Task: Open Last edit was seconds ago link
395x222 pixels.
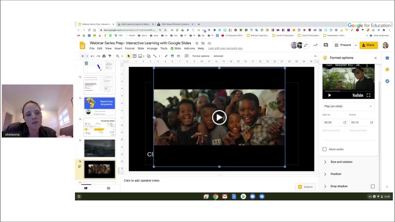Action: 225,48
